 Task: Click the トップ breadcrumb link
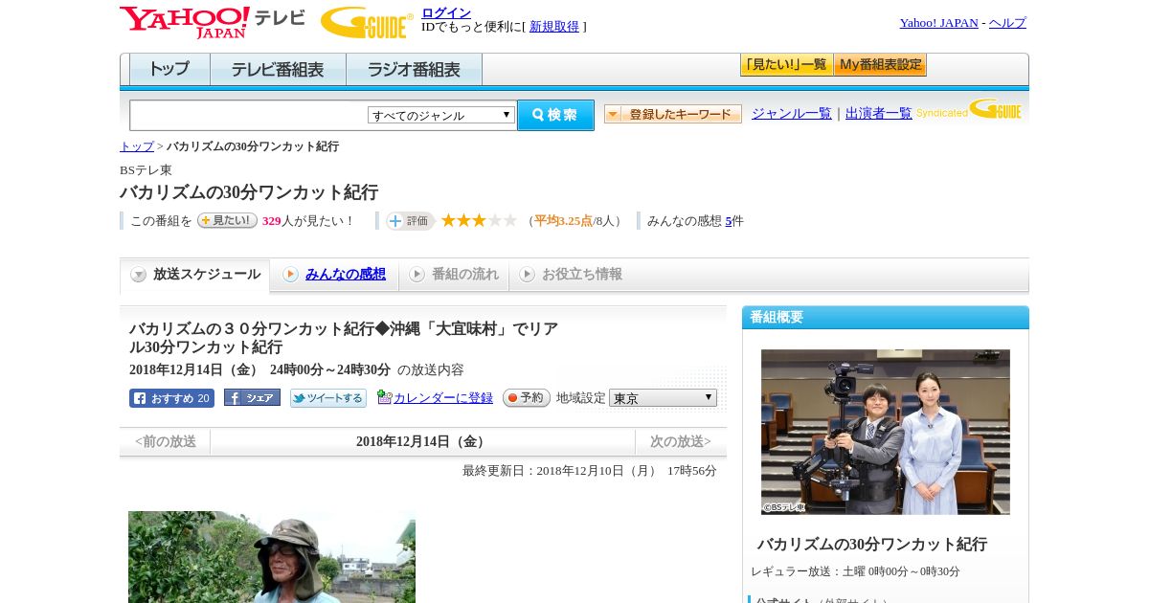tap(137, 146)
